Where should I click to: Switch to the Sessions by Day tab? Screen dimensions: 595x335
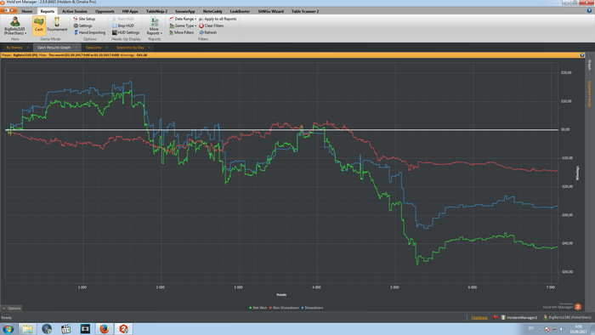[x=130, y=48]
